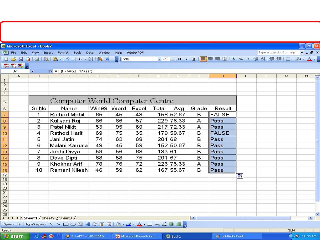
Task: Select row 7 header
Action: tap(4, 115)
